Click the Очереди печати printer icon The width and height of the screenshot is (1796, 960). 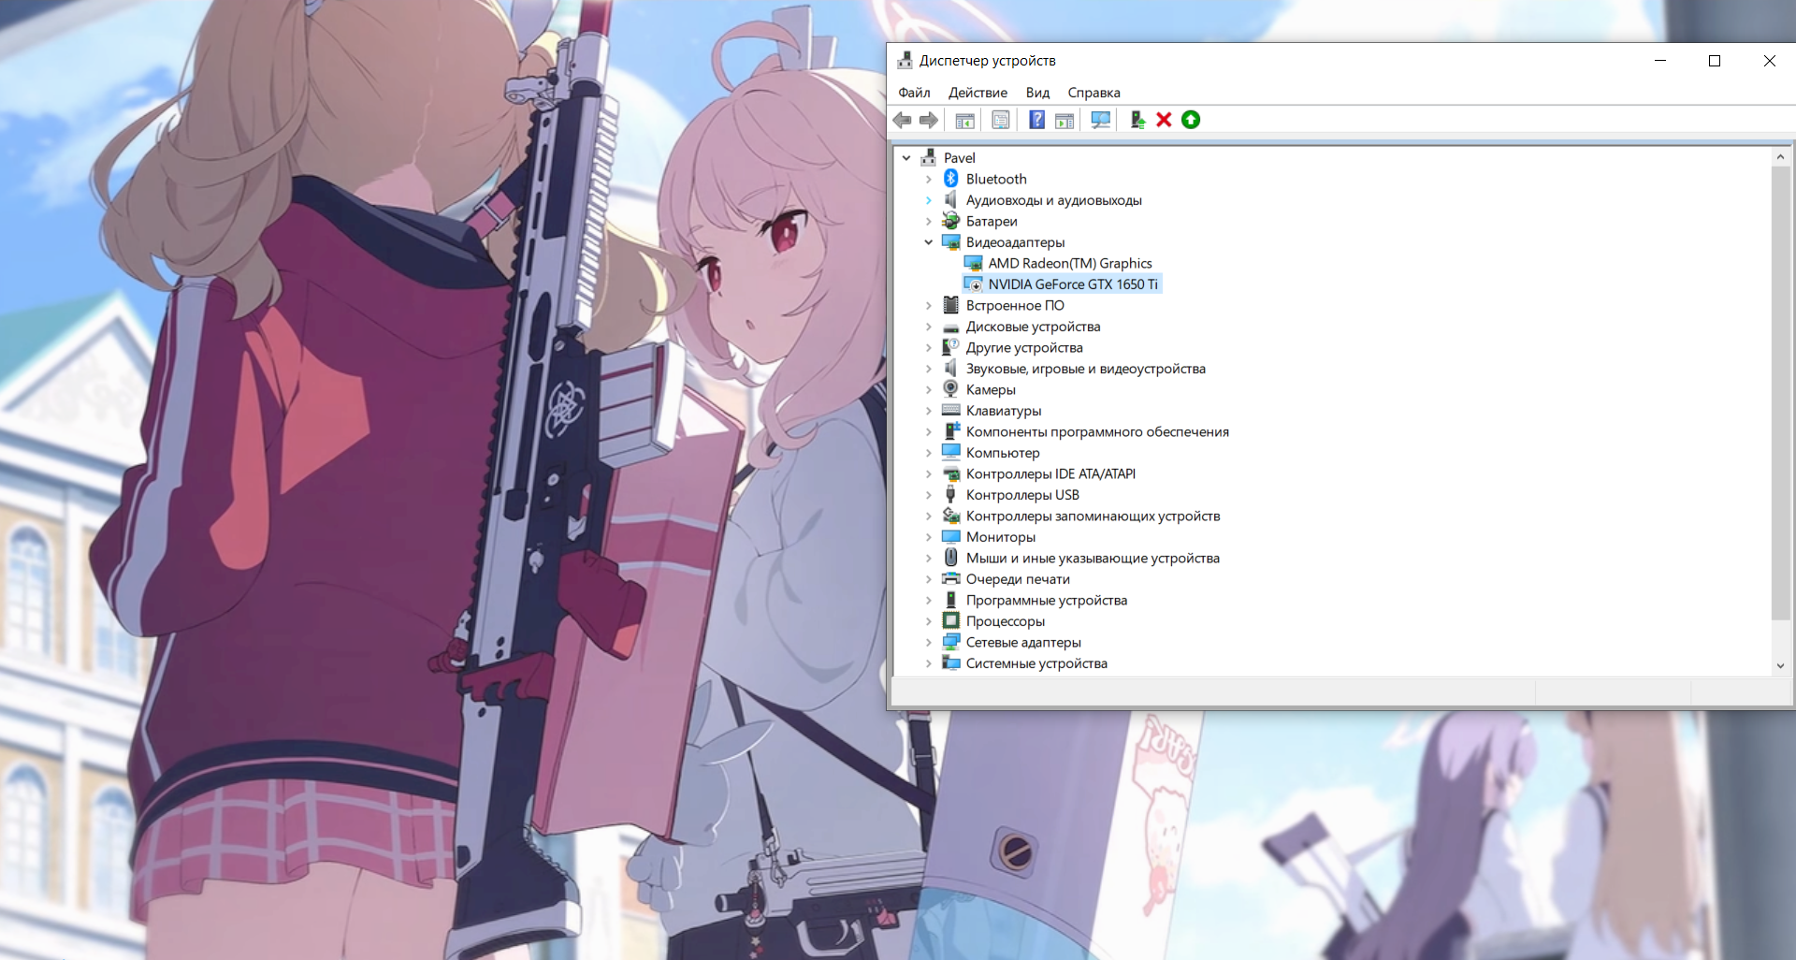951,578
